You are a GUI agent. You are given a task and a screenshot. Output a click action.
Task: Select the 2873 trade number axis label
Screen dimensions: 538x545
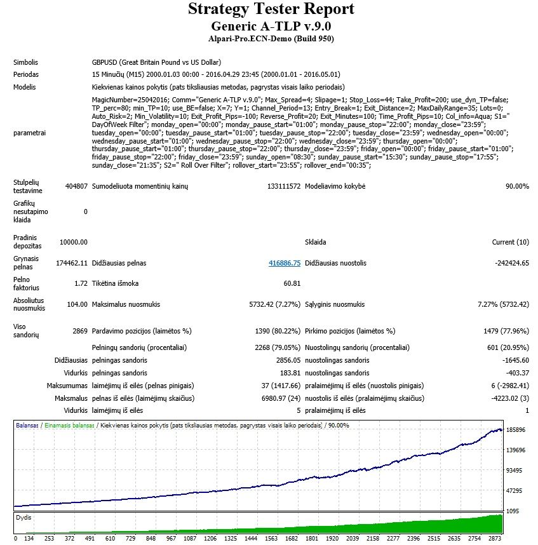(495, 539)
